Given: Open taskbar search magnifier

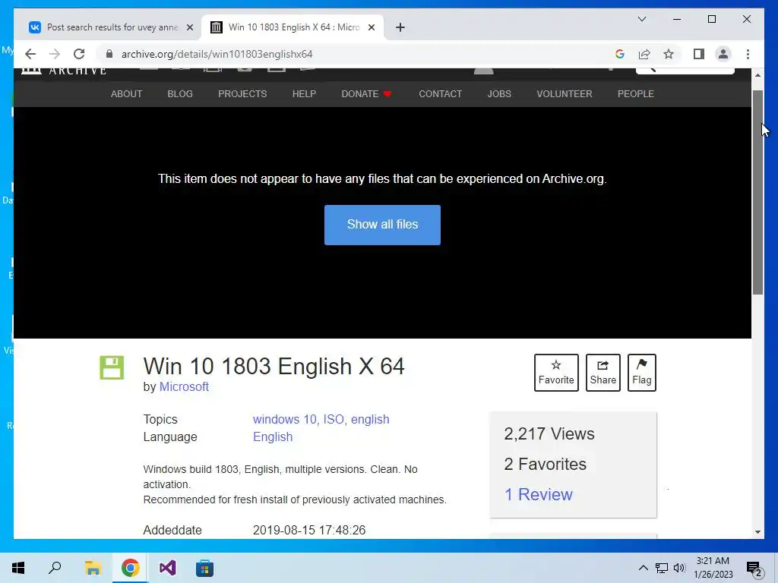Looking at the screenshot, I should [55, 568].
